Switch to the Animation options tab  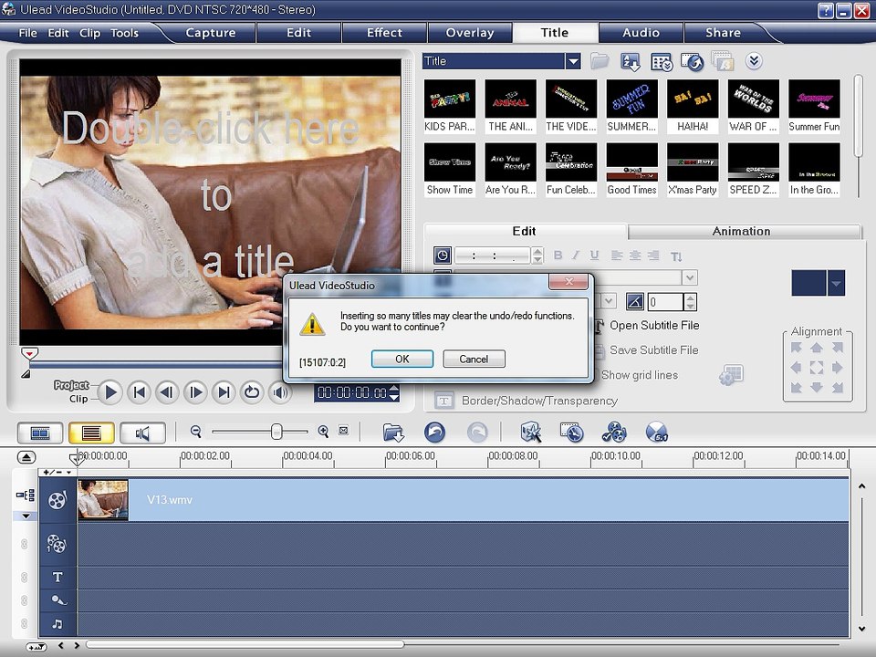point(741,231)
